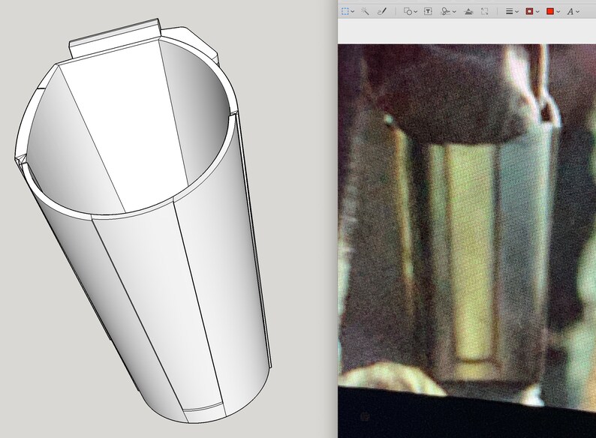This screenshot has width=596, height=438.
Task: Open the Adjust Color prism tool
Action: [x=468, y=11]
